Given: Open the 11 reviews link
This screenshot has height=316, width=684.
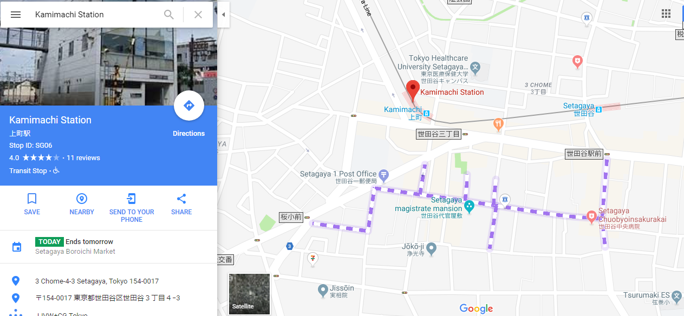Looking at the screenshot, I should 83,158.
